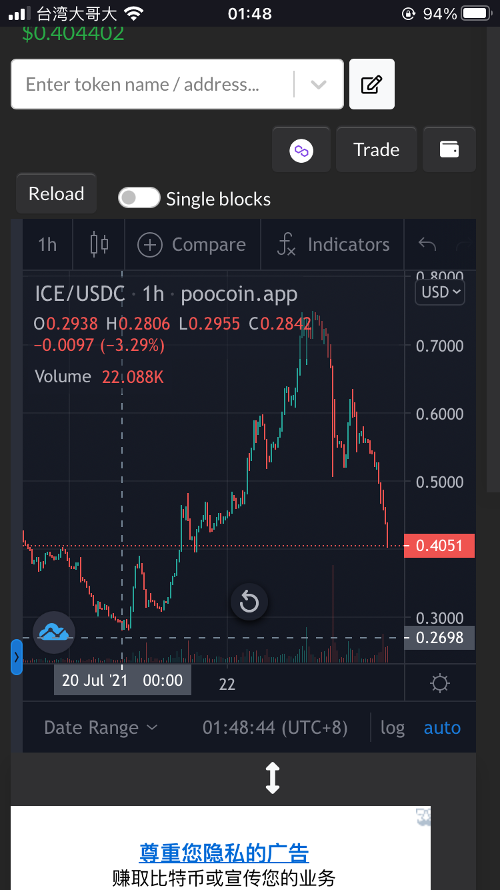Open the USD currency dropdown
The height and width of the screenshot is (890, 500).
point(440,292)
